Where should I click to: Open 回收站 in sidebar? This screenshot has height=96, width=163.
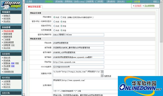6,69
